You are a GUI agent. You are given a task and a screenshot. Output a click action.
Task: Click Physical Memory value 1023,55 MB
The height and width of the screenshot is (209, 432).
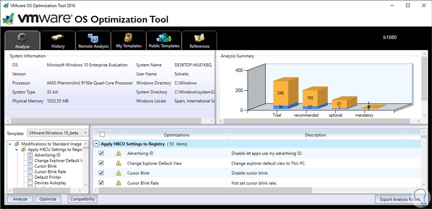(x=58, y=101)
